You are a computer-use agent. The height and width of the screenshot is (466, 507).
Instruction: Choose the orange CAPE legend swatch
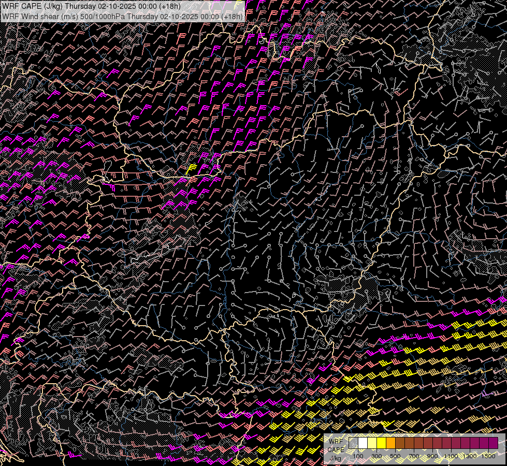click(x=390, y=443)
